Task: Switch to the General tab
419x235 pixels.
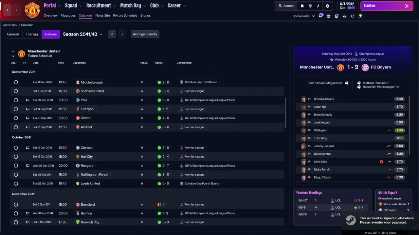Action: (13, 34)
